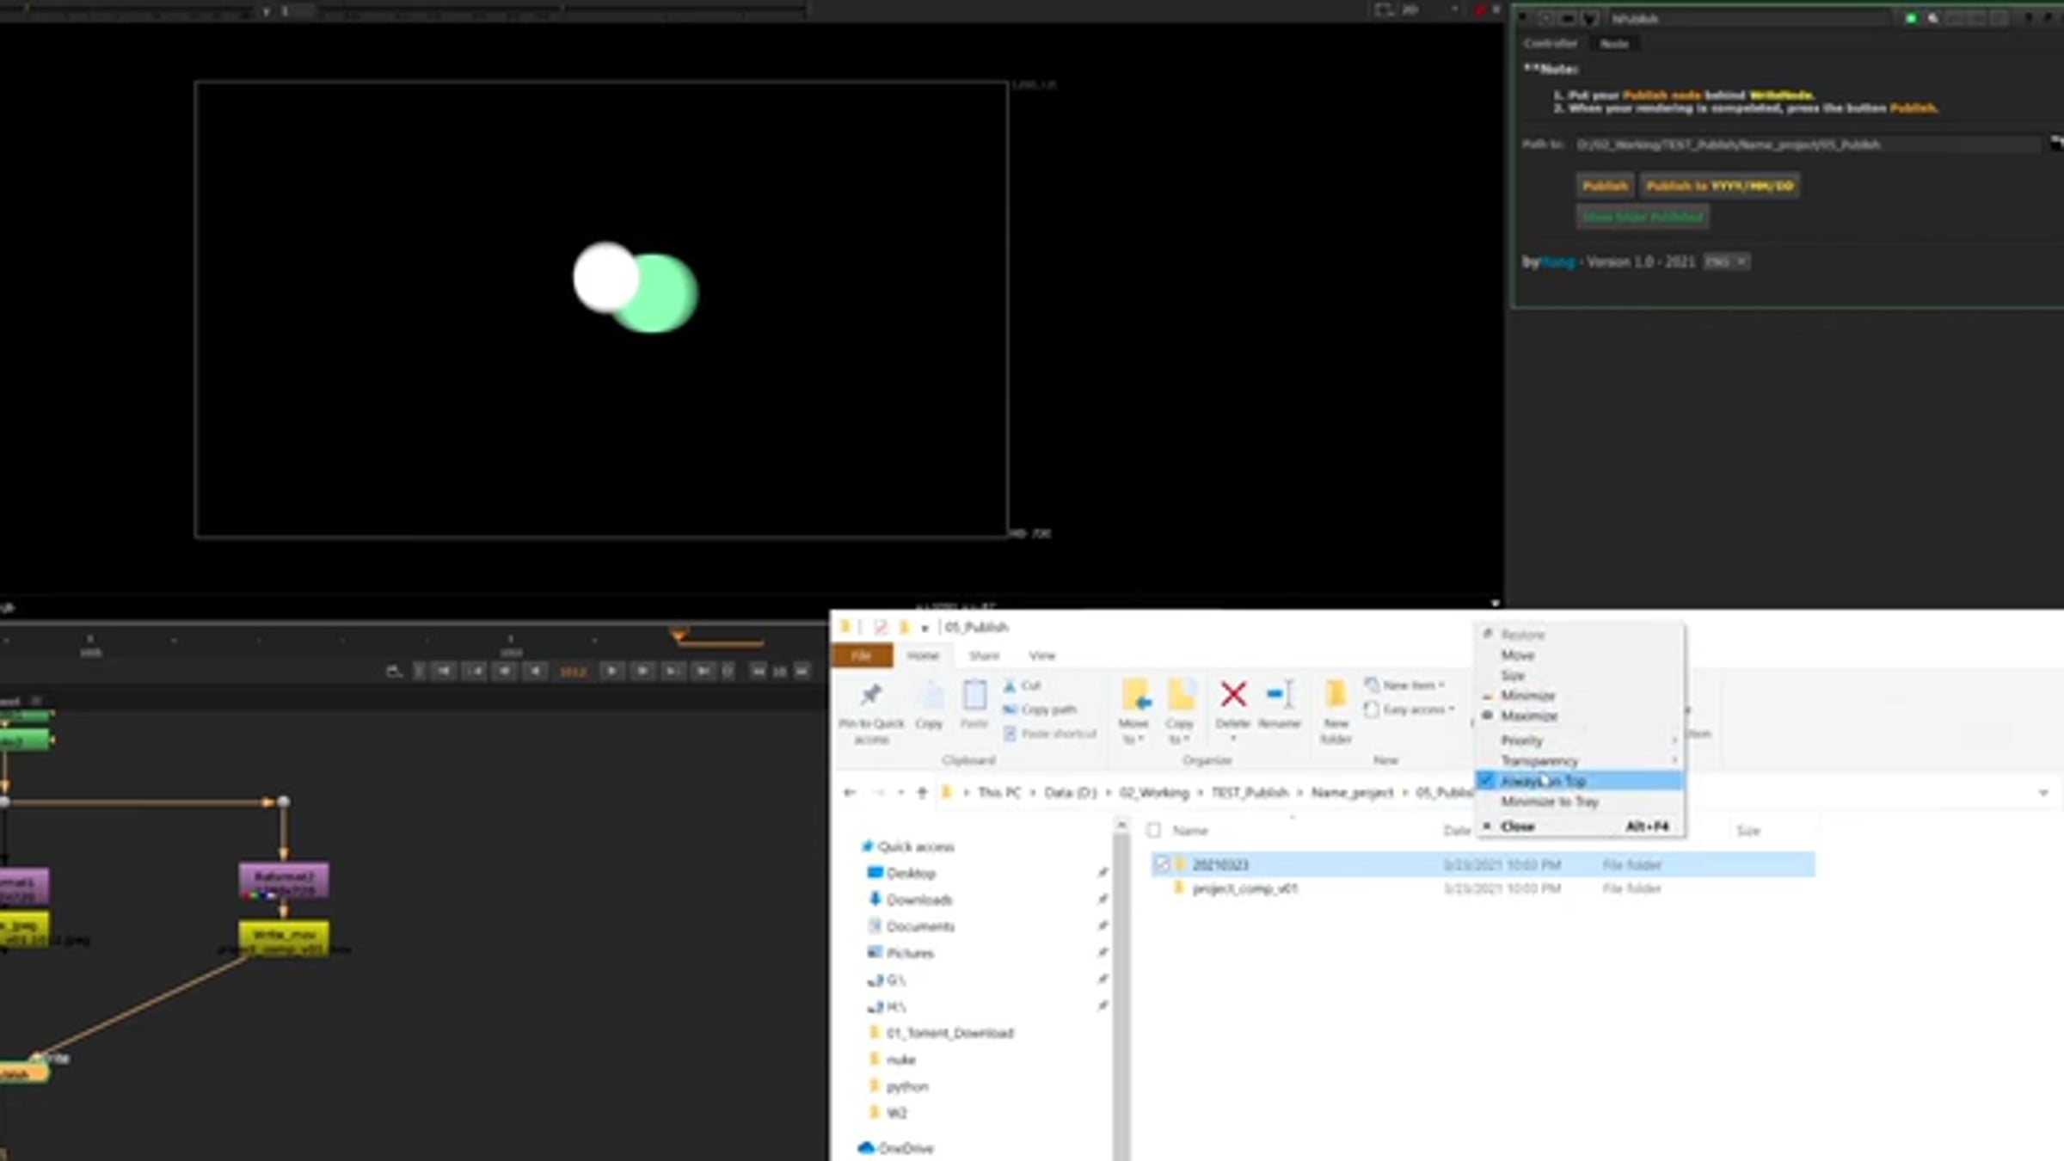Click the green Show folder Published button
Viewport: 2064px width, 1161px height.
point(1643,217)
